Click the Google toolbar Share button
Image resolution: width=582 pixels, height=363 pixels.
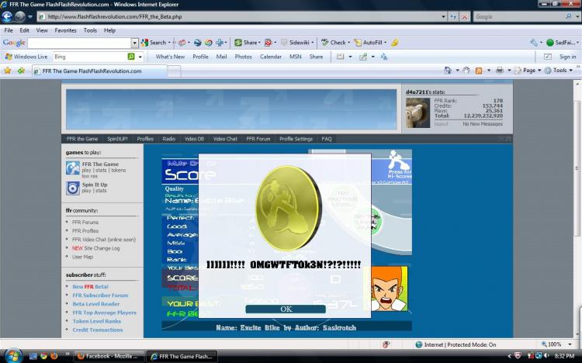point(247,43)
